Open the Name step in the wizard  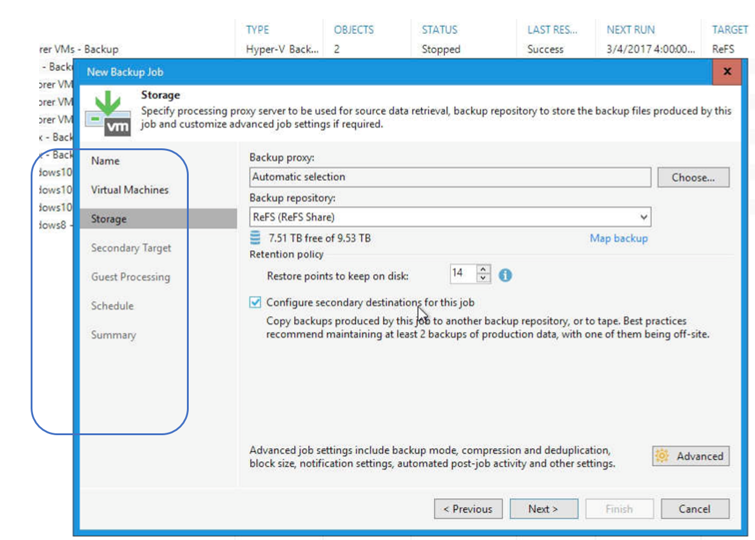(x=105, y=161)
